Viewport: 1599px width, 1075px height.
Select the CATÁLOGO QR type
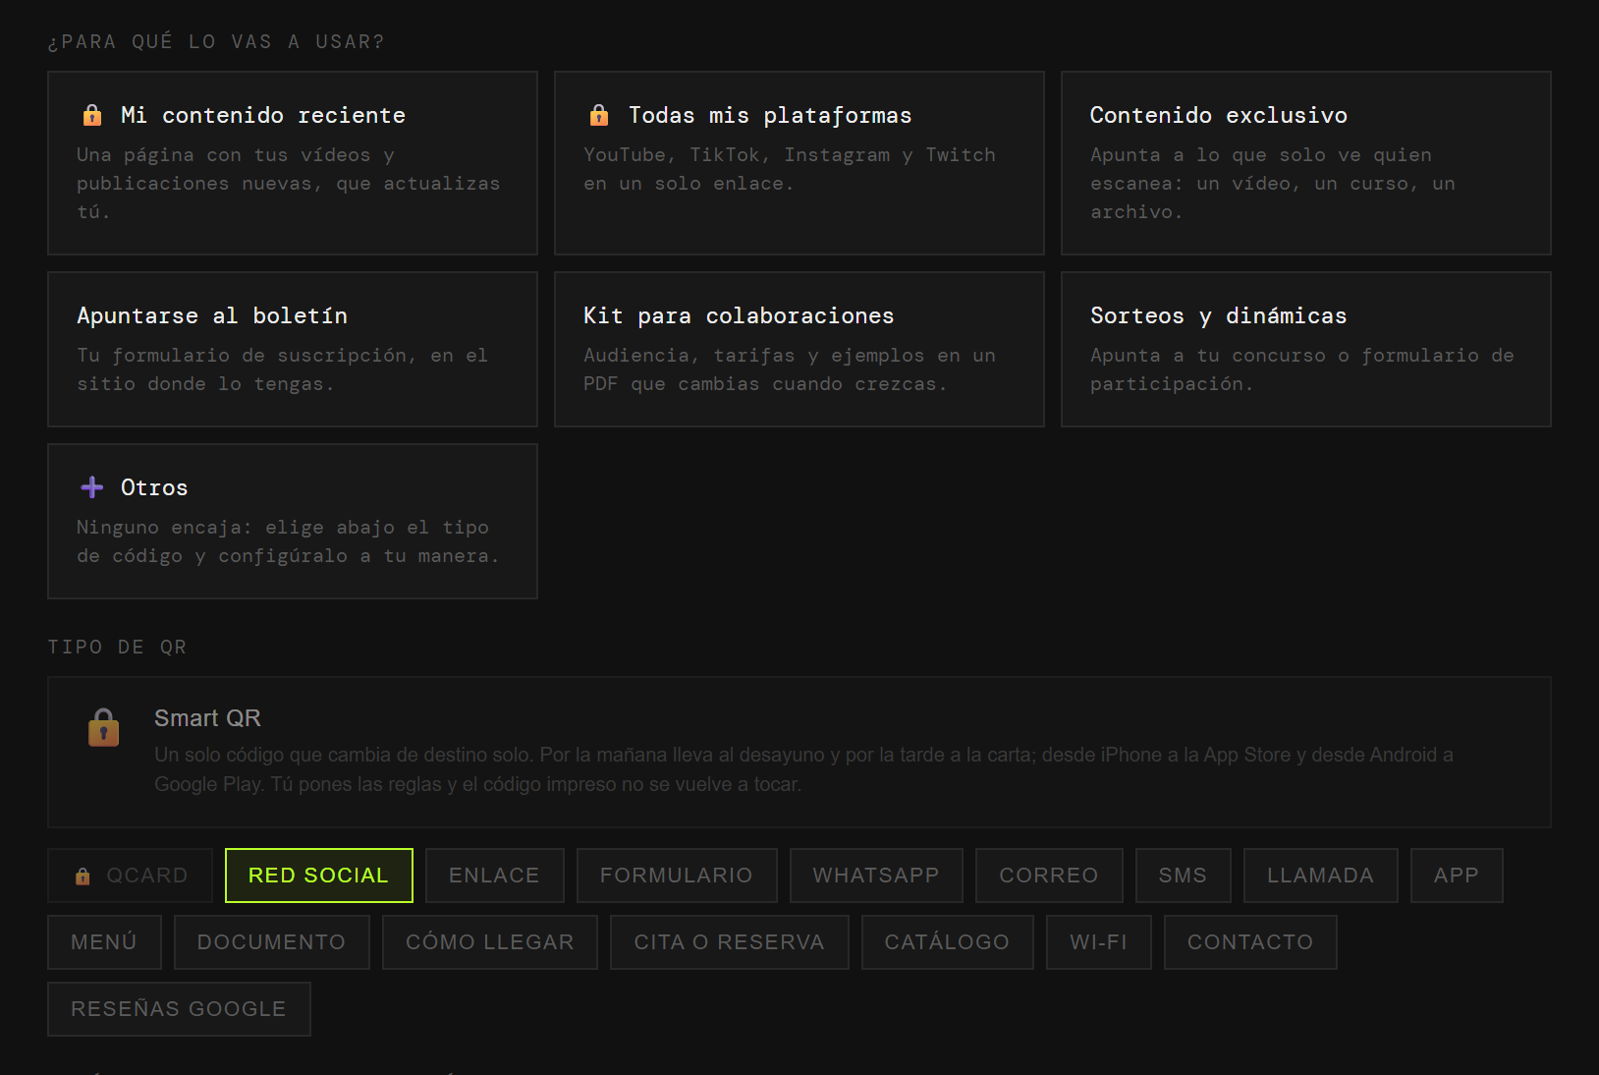tap(948, 942)
